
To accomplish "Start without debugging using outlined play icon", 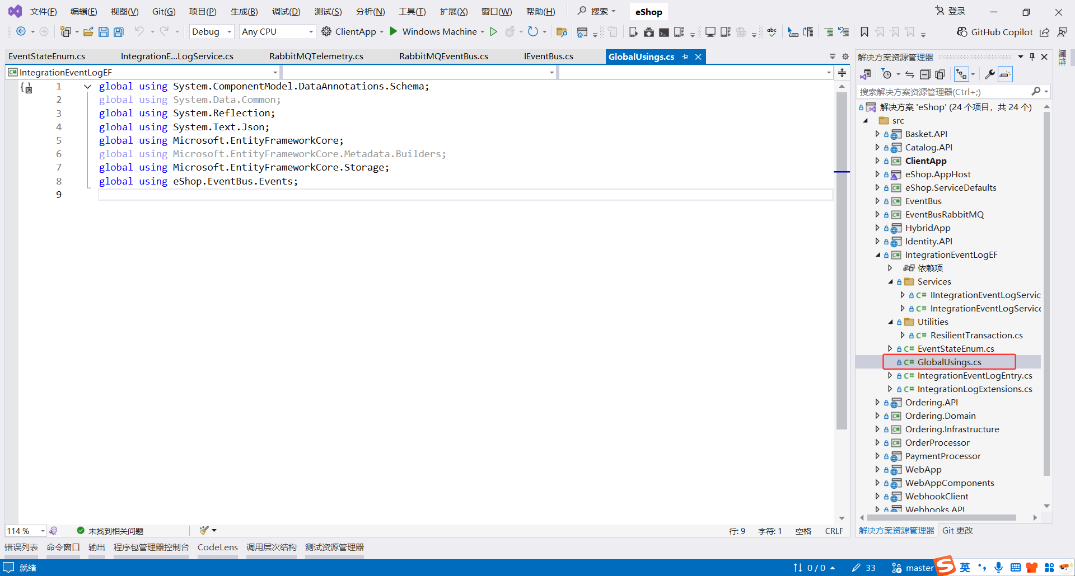I will (493, 31).
